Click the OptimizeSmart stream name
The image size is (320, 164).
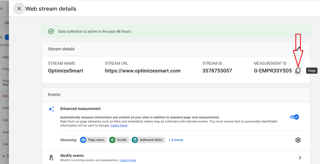pyautogui.click(x=66, y=71)
